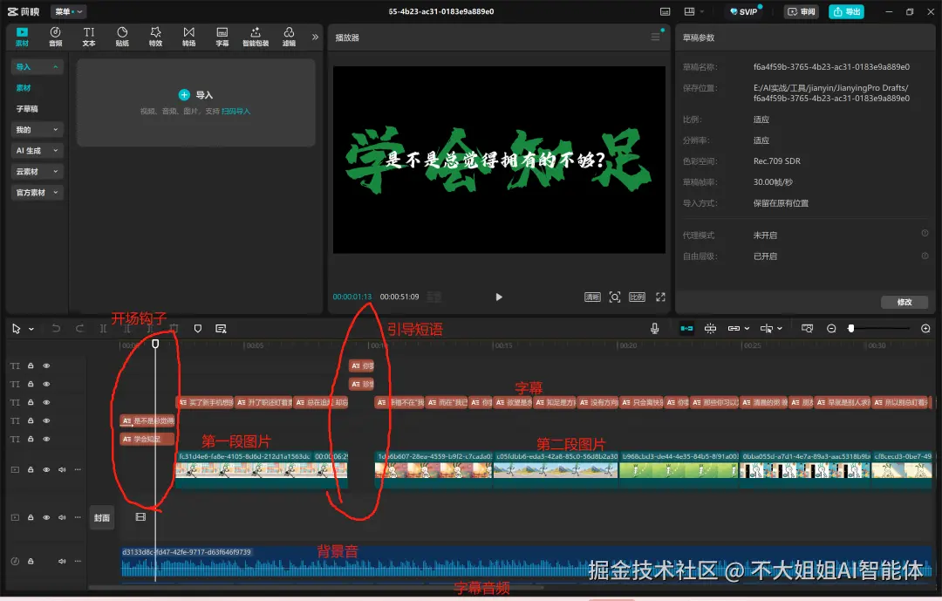Open the 滤镜 filters tab
This screenshot has height=601, width=942.
tap(289, 37)
